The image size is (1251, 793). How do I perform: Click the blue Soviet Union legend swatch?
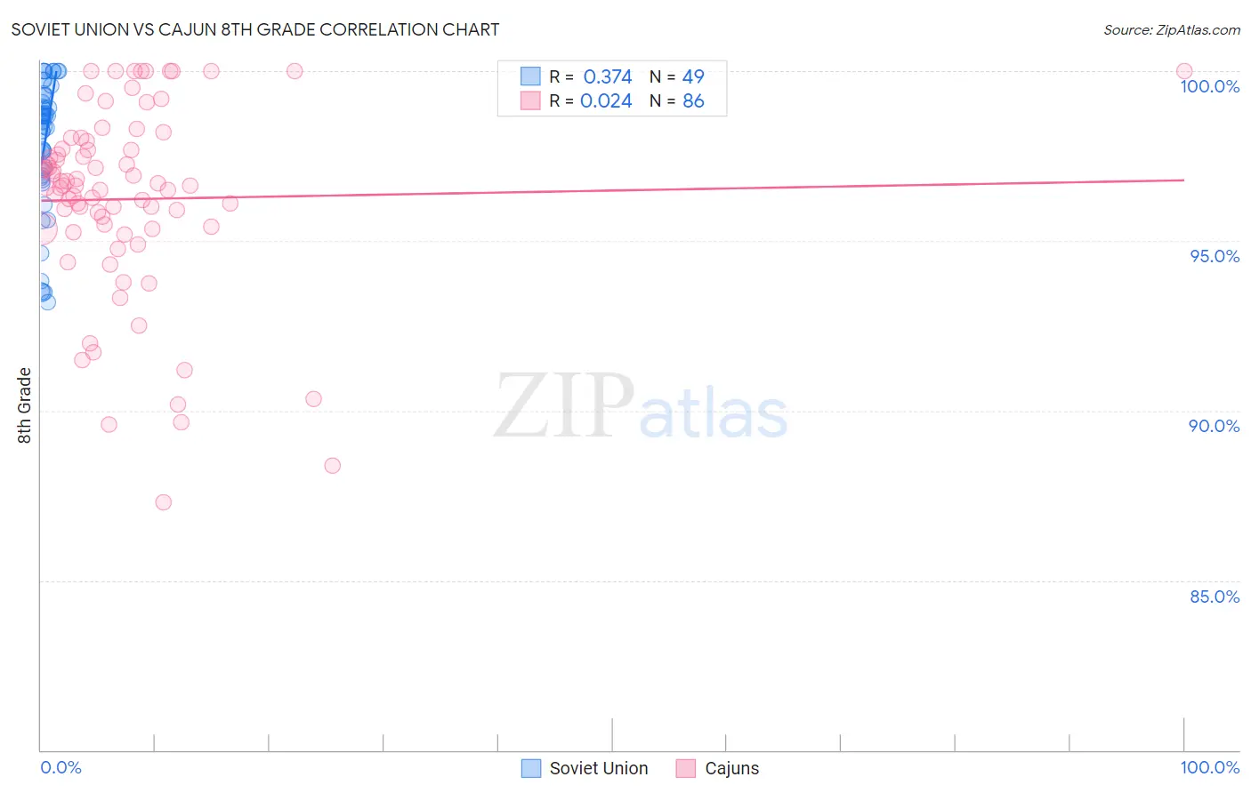[x=531, y=768]
